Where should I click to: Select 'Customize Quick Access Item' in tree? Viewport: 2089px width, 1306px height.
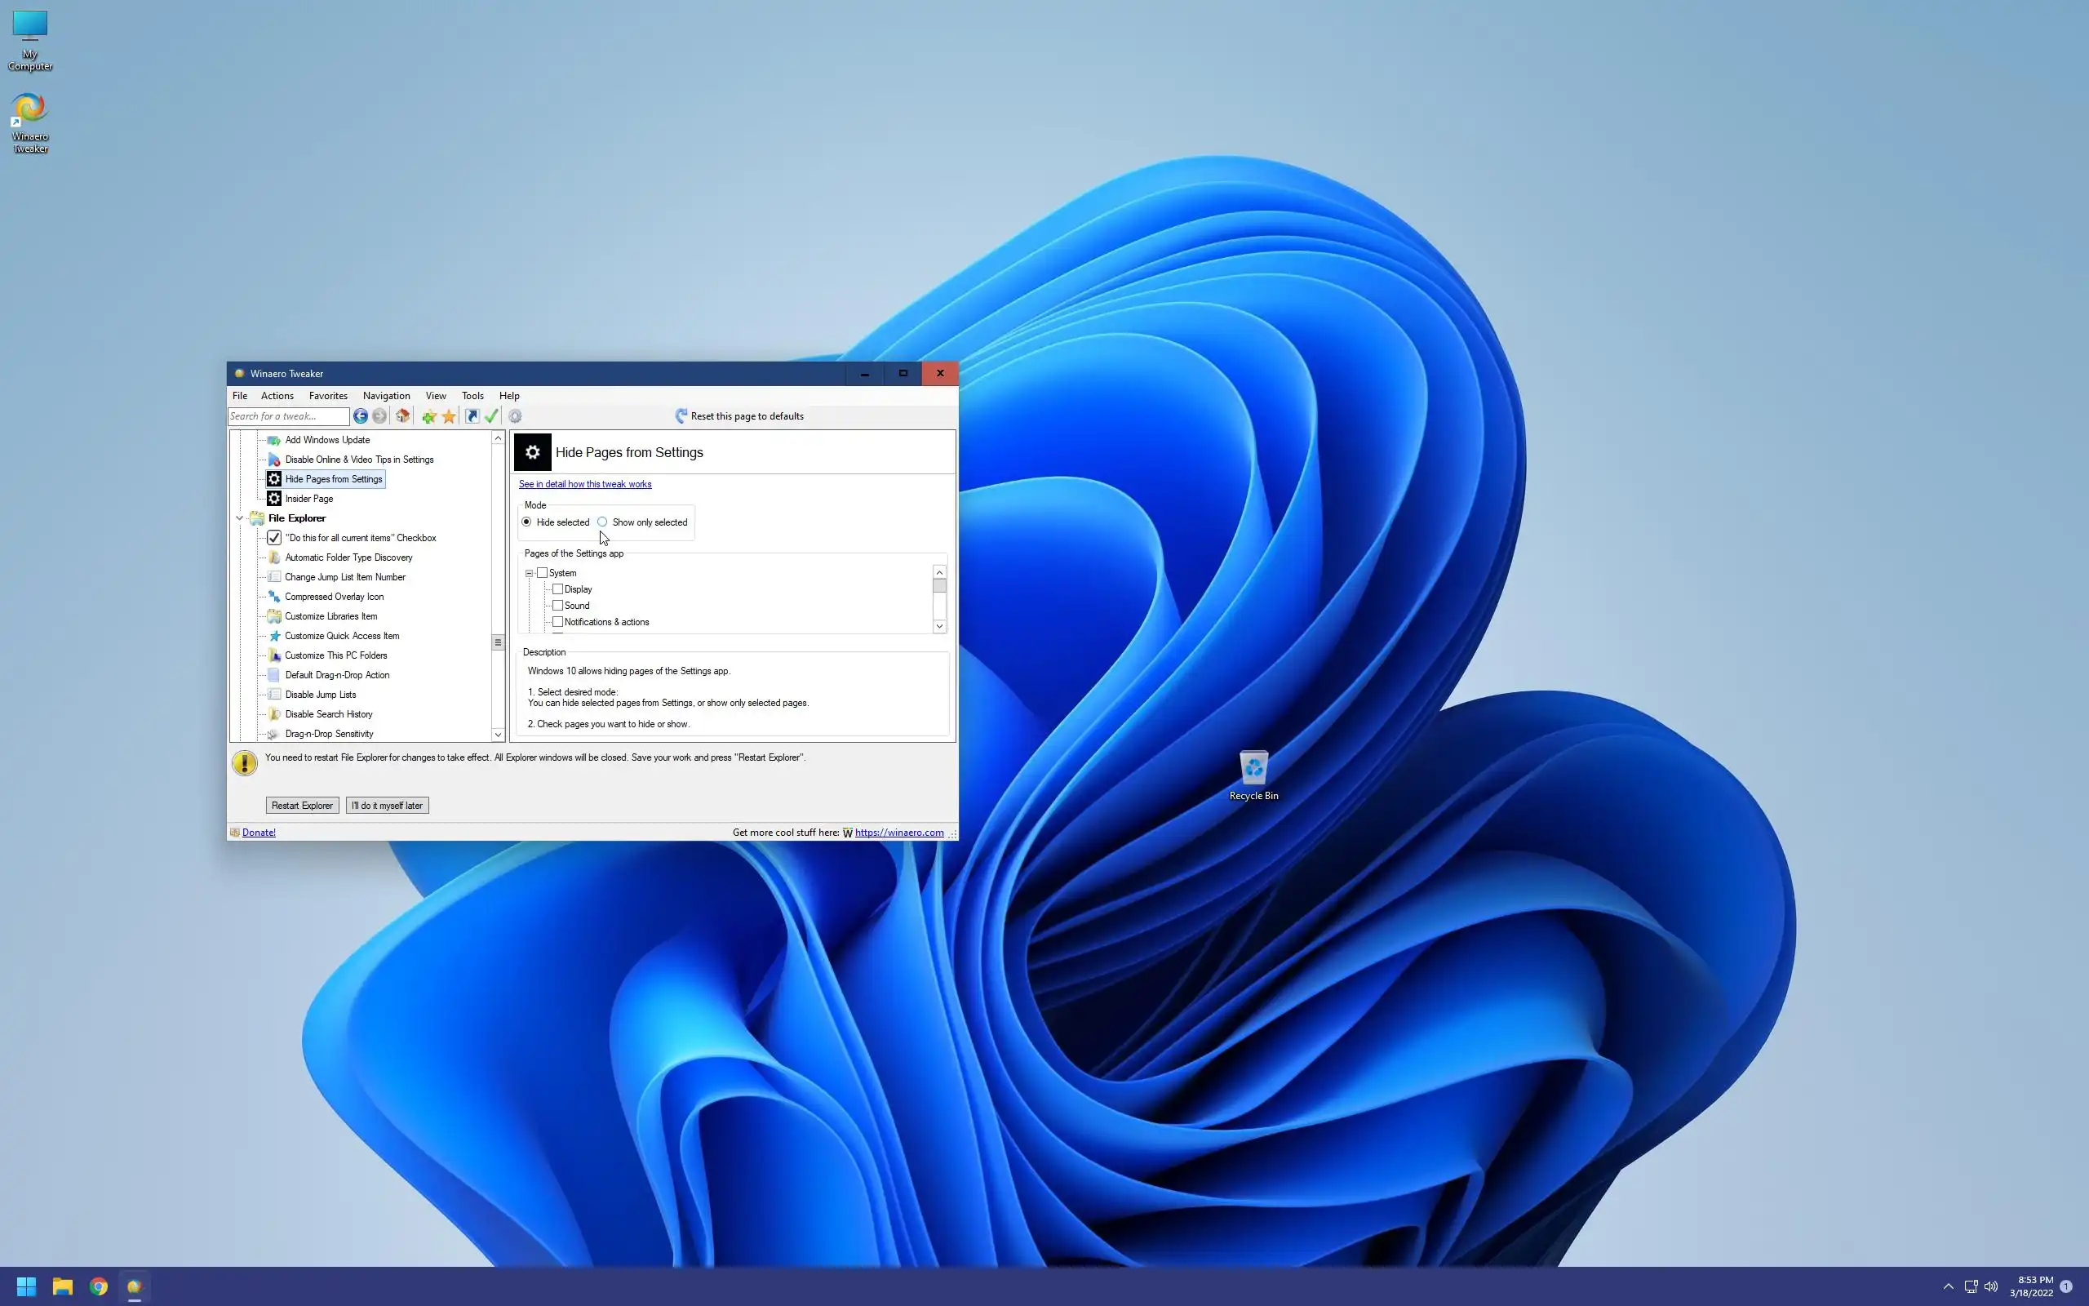point(342,636)
